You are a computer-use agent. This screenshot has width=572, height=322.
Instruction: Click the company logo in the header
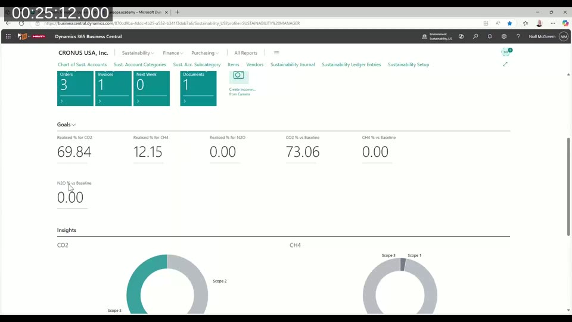coord(32,36)
